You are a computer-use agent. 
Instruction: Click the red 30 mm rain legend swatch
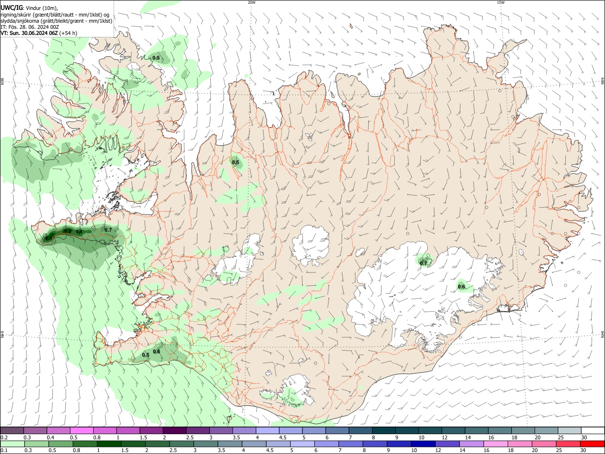tap(591, 444)
